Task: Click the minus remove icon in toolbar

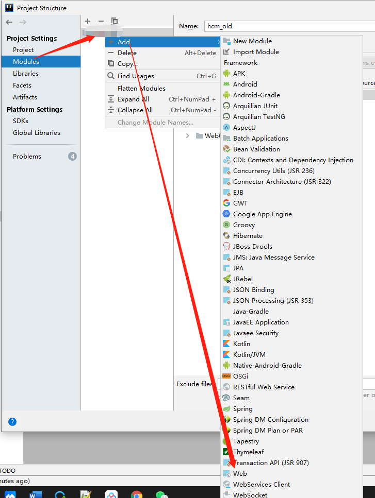Action: [101, 21]
